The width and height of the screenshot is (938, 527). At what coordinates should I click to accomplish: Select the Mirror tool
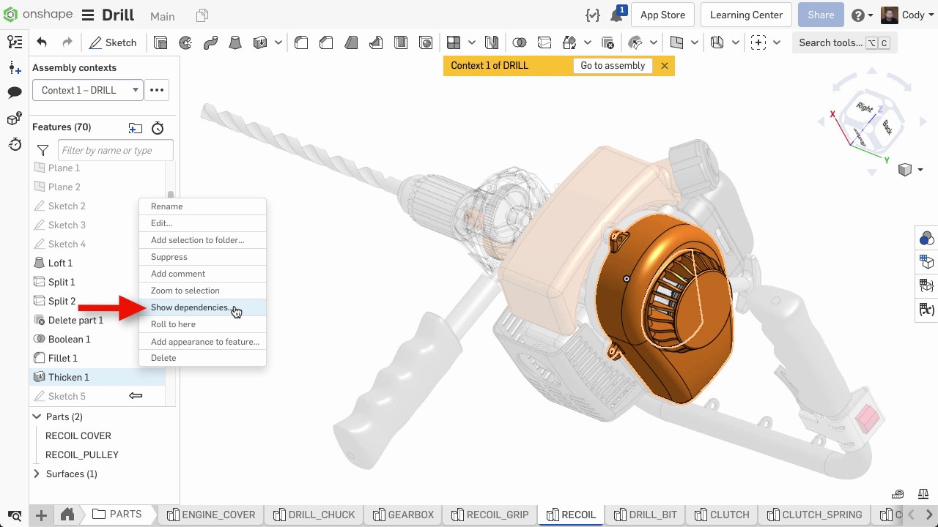coord(492,42)
